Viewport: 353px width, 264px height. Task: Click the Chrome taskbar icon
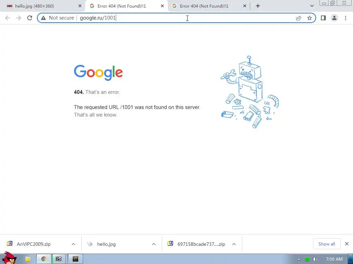(x=43, y=259)
